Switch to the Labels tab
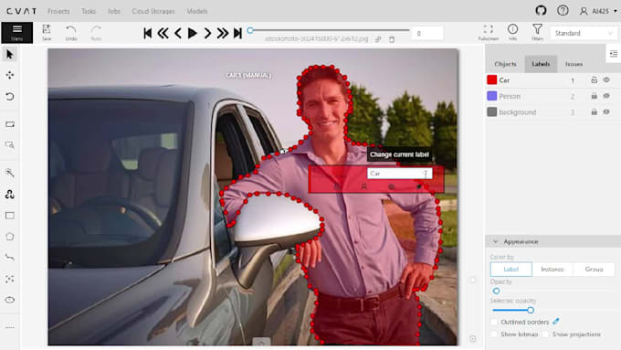This screenshot has height=350, width=621. (x=541, y=64)
